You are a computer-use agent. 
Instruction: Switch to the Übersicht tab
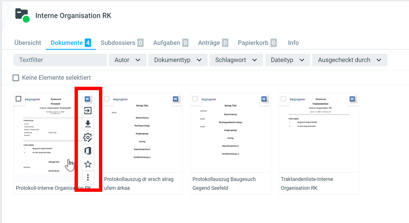tap(28, 43)
